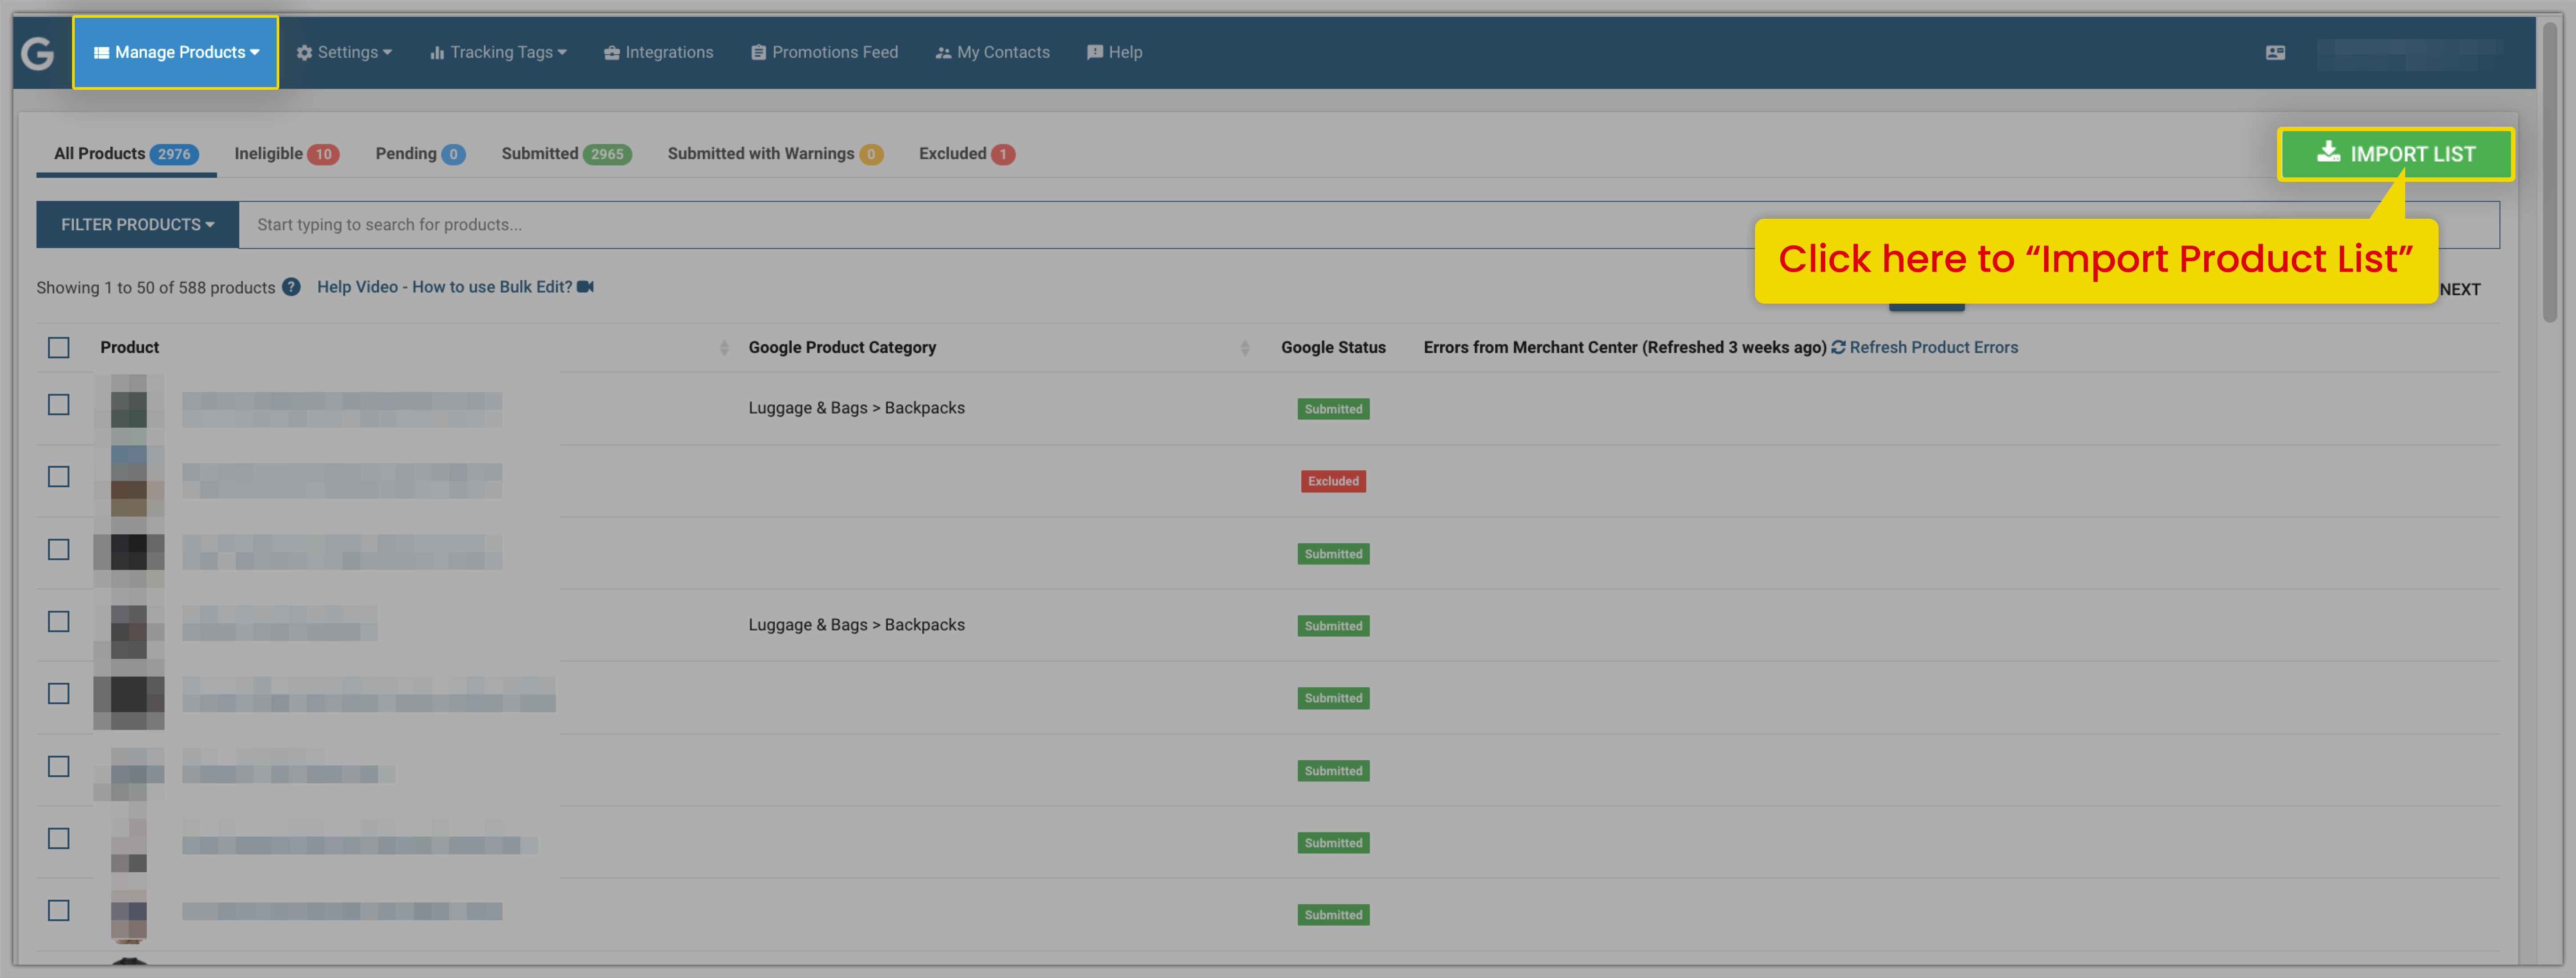Focus the product search field
The height and width of the screenshot is (978, 2576).
point(1368,225)
